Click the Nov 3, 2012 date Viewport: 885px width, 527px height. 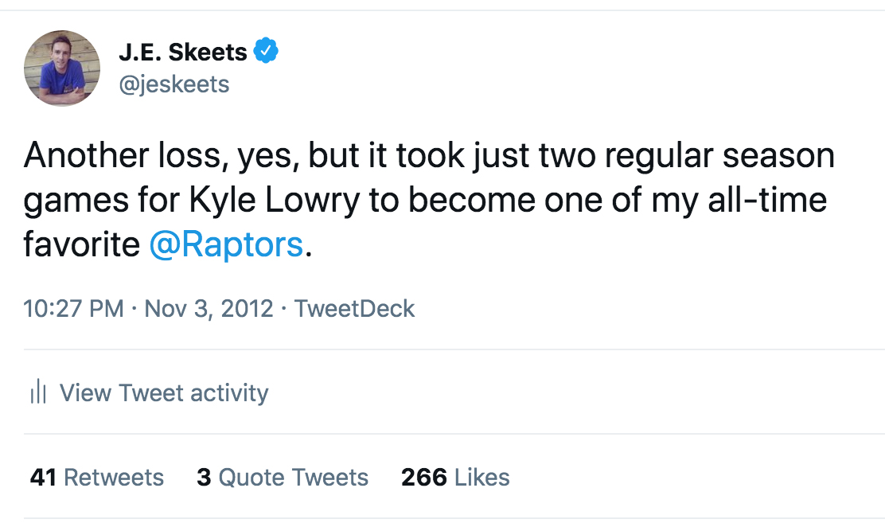click(209, 308)
